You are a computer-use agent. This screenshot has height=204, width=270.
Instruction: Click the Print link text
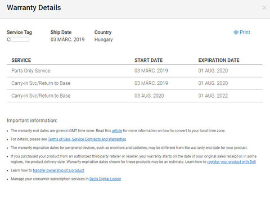[x=245, y=32]
